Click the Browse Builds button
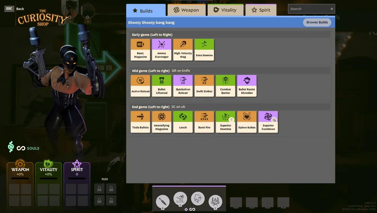 [x=317, y=22]
